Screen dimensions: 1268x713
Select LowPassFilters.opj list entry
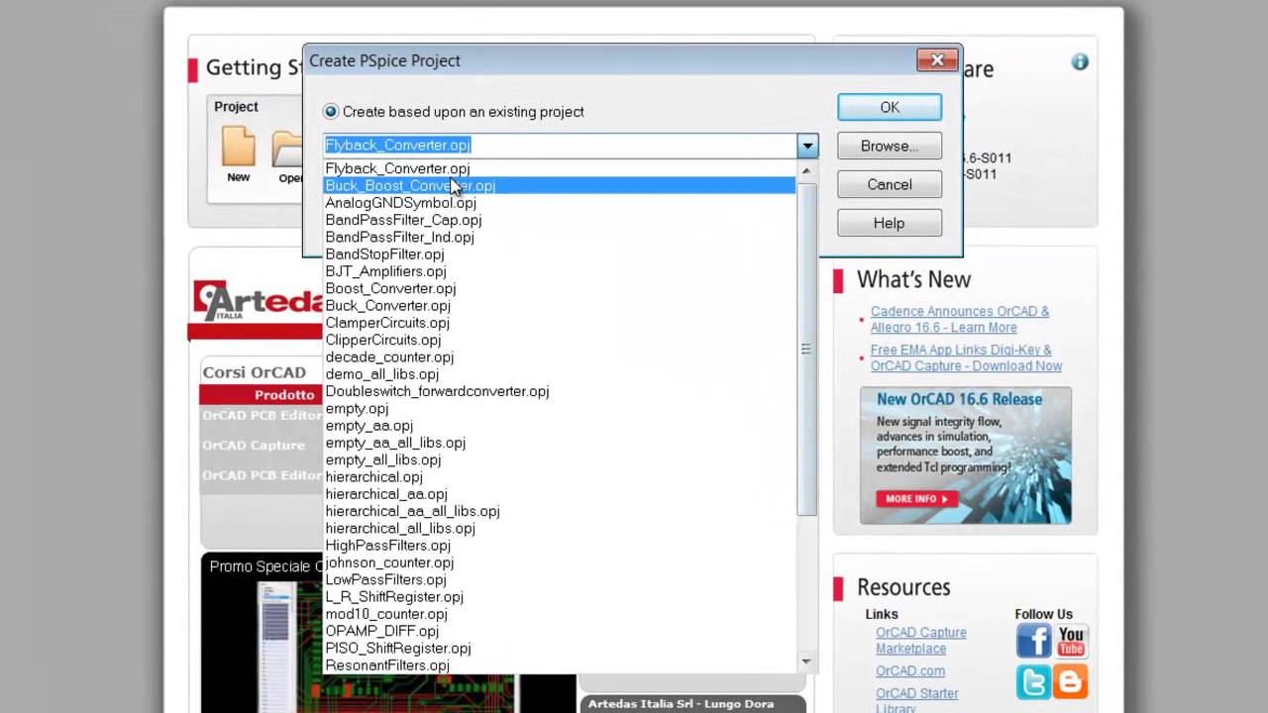pos(560,579)
